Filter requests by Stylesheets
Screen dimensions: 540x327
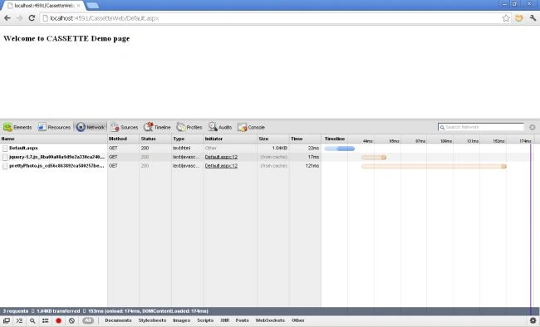(x=152, y=320)
